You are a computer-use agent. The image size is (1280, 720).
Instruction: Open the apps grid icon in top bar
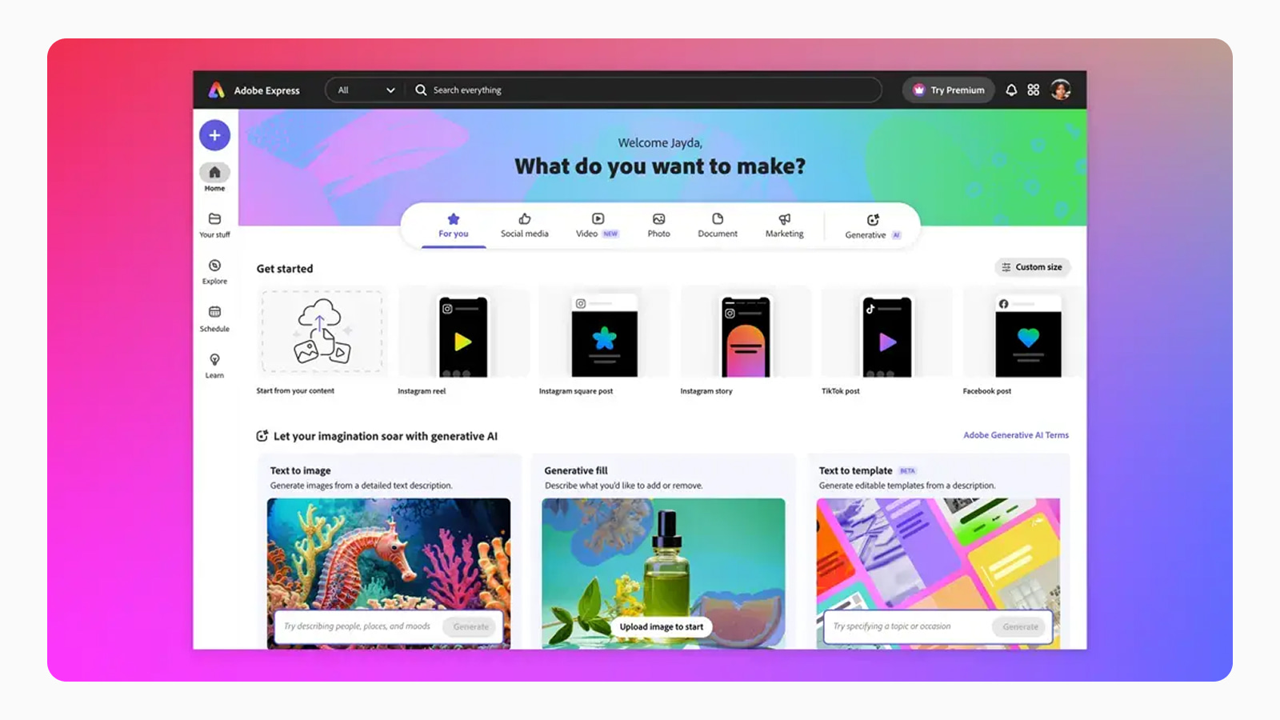click(1033, 90)
